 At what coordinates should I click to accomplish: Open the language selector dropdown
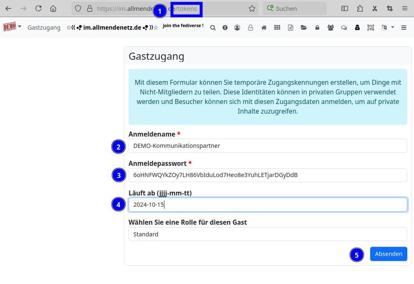click(x=388, y=28)
